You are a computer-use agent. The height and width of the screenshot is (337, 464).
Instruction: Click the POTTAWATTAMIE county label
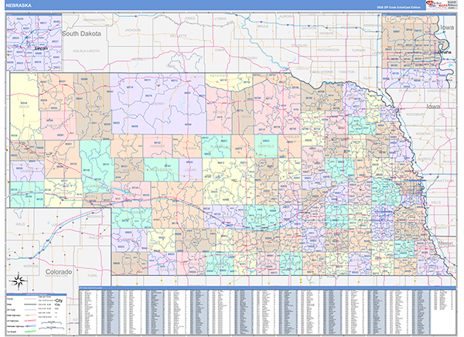tap(440, 181)
